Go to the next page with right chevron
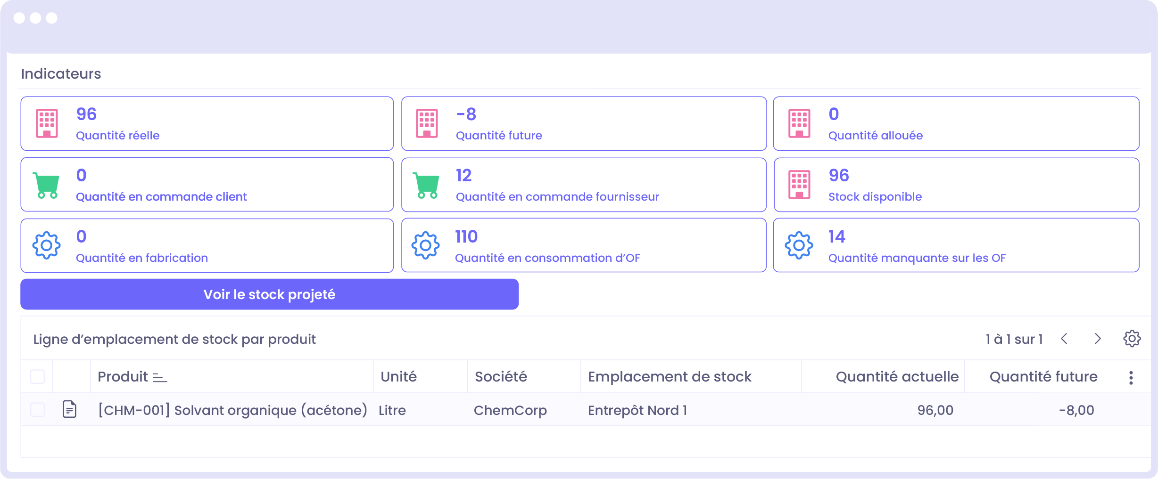 click(x=1098, y=339)
